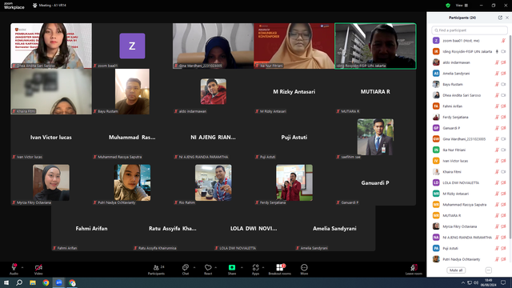The image size is (512, 288).
Task: Select Putri Nadya Ochtavianty in participants list
Action: click(x=469, y=259)
